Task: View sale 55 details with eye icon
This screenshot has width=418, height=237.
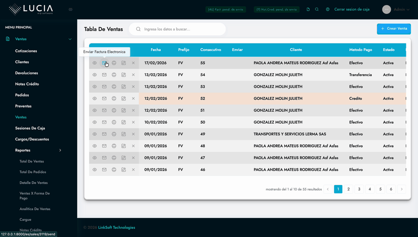Action: tap(94, 63)
